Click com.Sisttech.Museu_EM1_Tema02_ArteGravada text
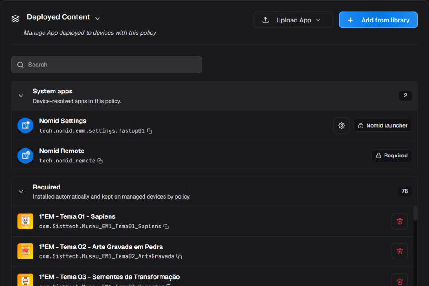This screenshot has height=286, width=429. 107,257
